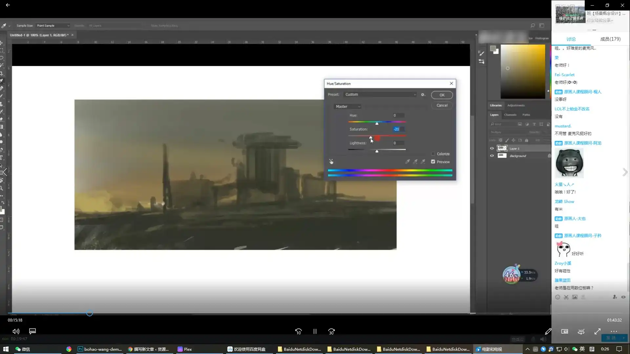Image resolution: width=630 pixels, height=354 pixels.
Task: Open the volume control
Action: (16, 331)
